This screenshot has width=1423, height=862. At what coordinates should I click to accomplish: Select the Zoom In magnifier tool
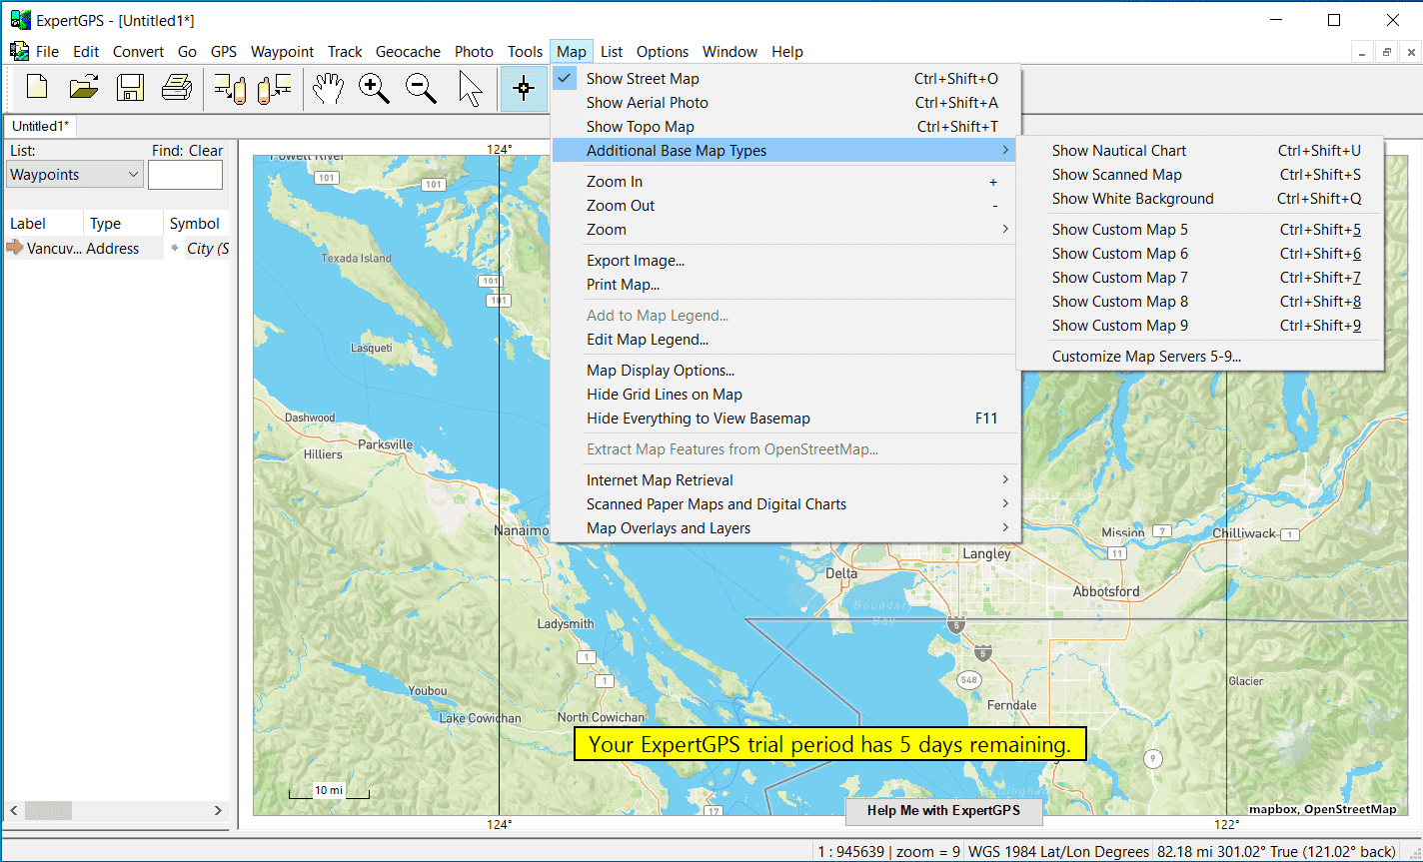click(x=374, y=89)
